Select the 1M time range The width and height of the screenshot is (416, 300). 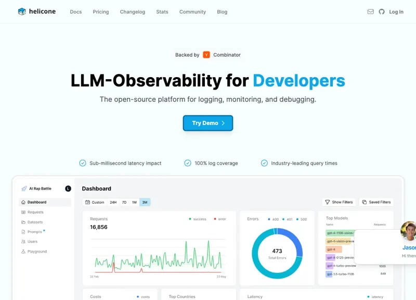[x=134, y=202]
